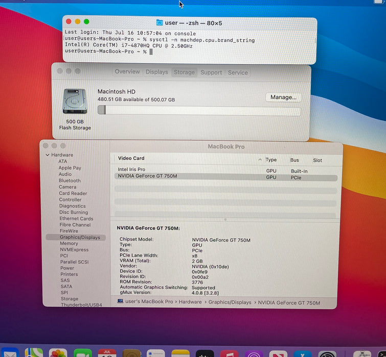Click Hardware in the bottom path bar

190,302
